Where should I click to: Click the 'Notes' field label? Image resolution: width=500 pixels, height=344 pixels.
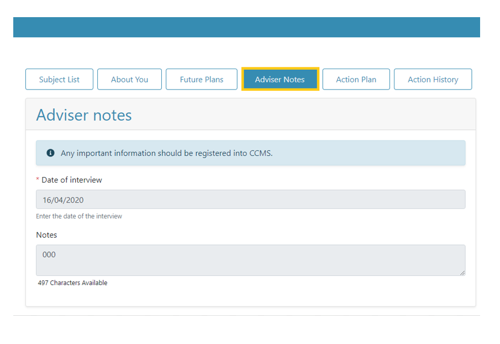[x=46, y=235]
